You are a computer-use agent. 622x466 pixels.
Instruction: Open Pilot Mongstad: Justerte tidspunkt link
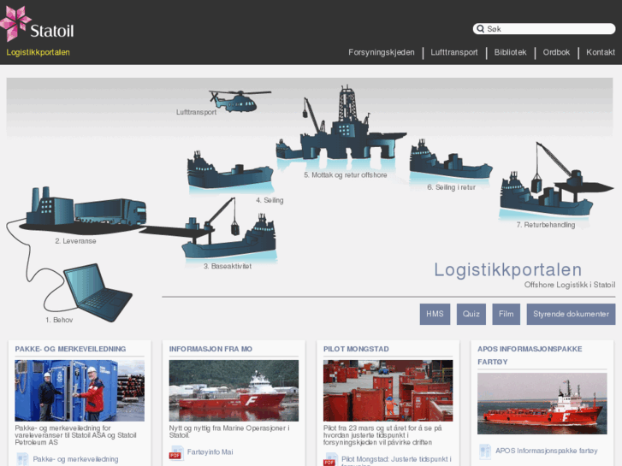pos(396,459)
